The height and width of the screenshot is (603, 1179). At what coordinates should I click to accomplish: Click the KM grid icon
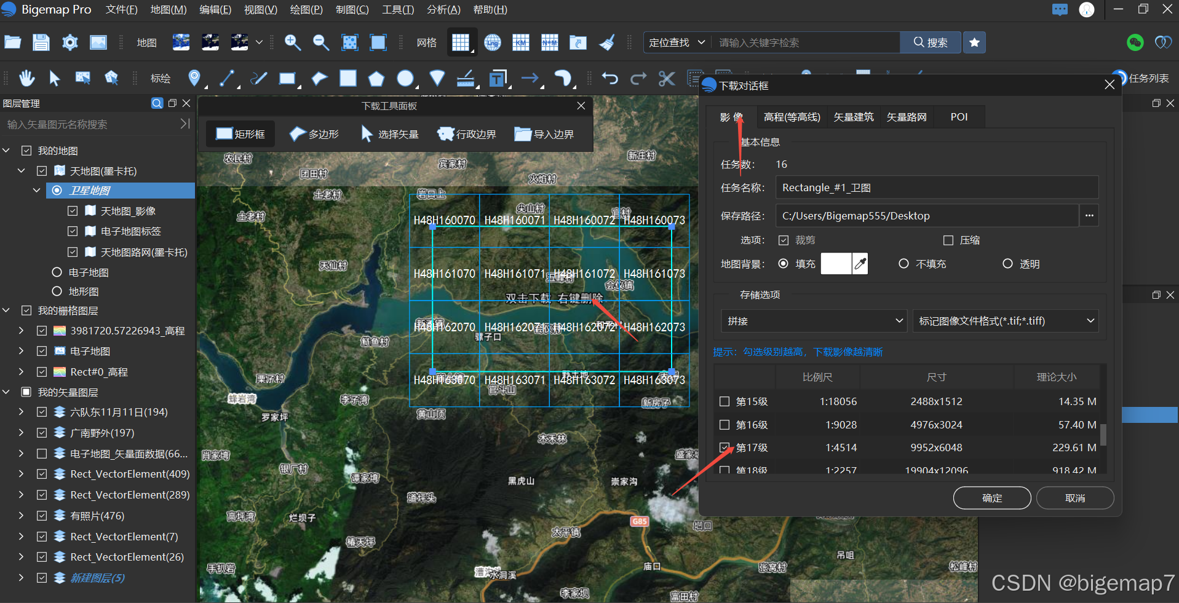[521, 42]
